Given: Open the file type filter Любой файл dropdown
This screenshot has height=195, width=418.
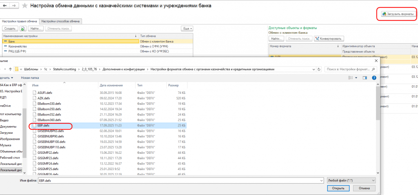Looking at the screenshot, I should coord(351,180).
